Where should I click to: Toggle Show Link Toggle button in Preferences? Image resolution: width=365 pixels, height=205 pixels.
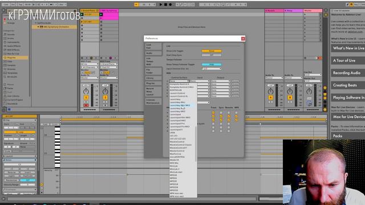(x=212, y=51)
